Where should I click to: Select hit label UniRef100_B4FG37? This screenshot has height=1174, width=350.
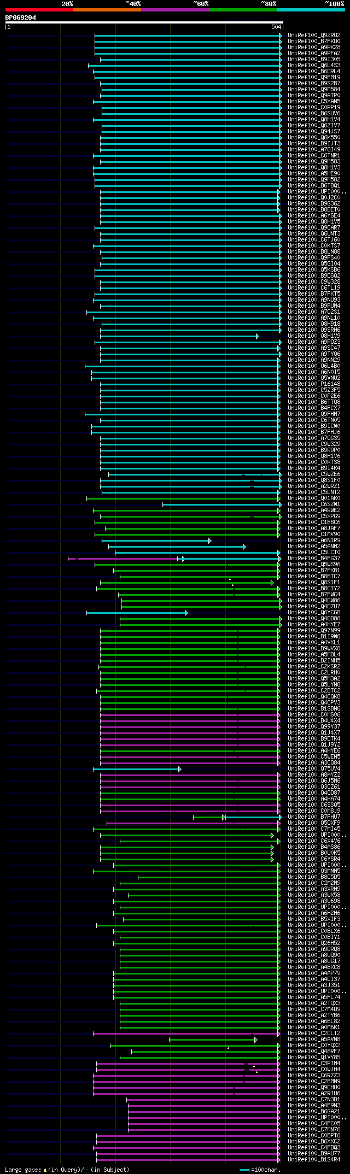pos(314,558)
